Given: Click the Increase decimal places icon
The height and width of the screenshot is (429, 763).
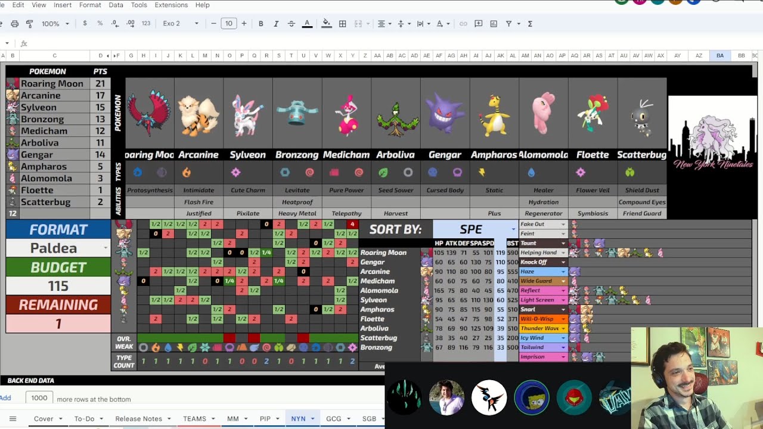Looking at the screenshot, I should (130, 24).
